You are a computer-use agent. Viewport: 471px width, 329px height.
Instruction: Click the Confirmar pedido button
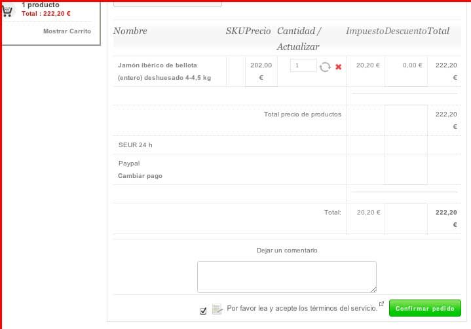tap(424, 308)
